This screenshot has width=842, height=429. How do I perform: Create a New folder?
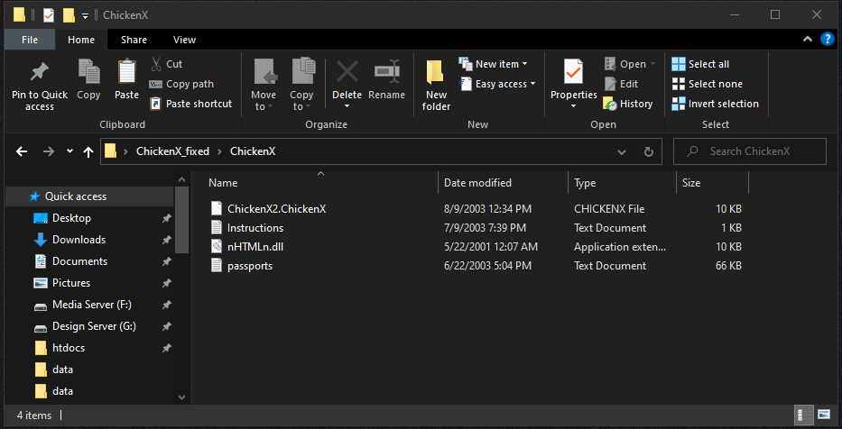click(436, 86)
